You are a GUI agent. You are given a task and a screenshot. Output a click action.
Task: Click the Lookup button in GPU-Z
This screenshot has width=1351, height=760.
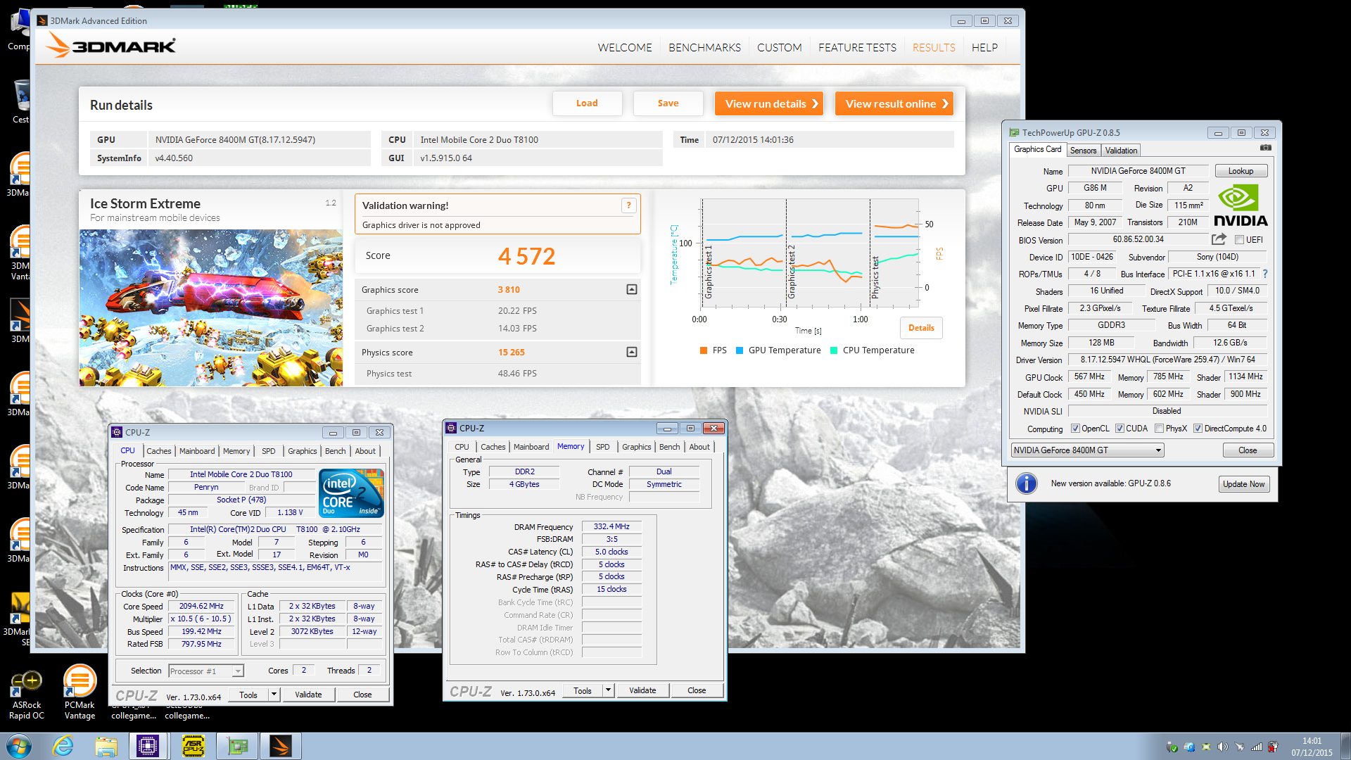[1241, 171]
